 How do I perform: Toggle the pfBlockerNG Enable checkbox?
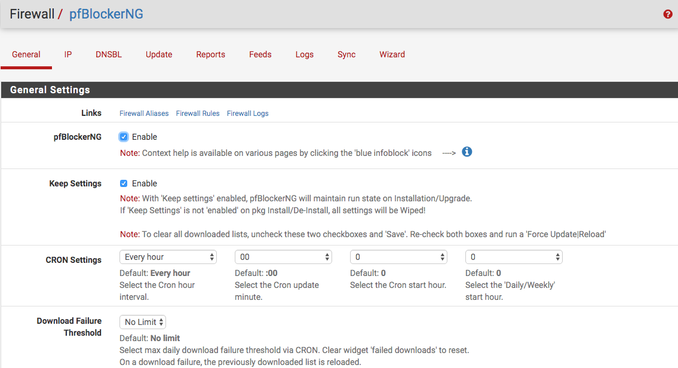(124, 137)
